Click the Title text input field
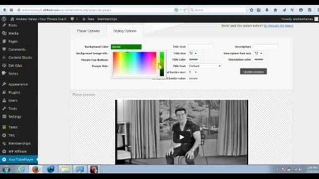Viewport: 319px width, 179px height. [200, 47]
